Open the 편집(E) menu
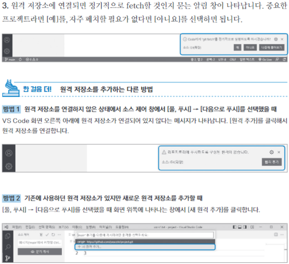This screenshot has width=289, height=264. [x=30, y=227]
